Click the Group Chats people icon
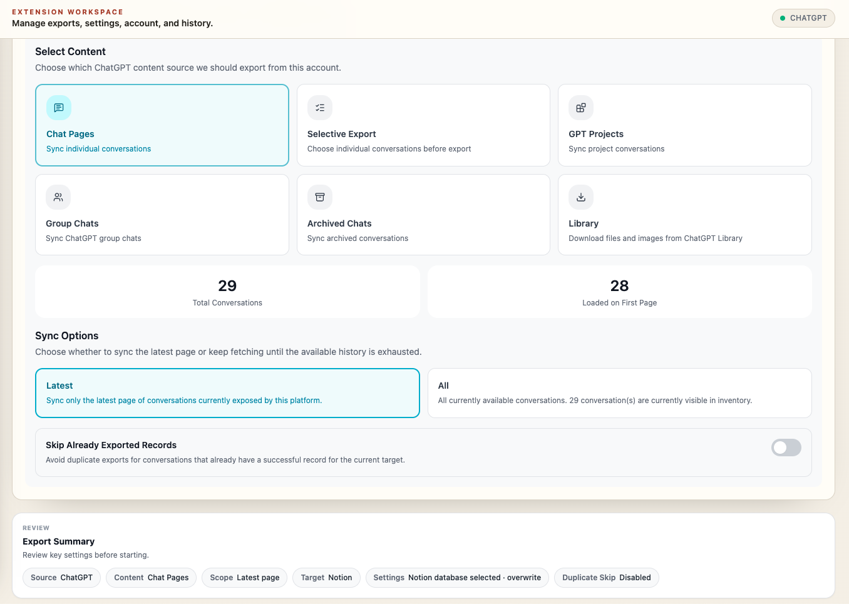This screenshot has height=604, width=849. [x=58, y=197]
